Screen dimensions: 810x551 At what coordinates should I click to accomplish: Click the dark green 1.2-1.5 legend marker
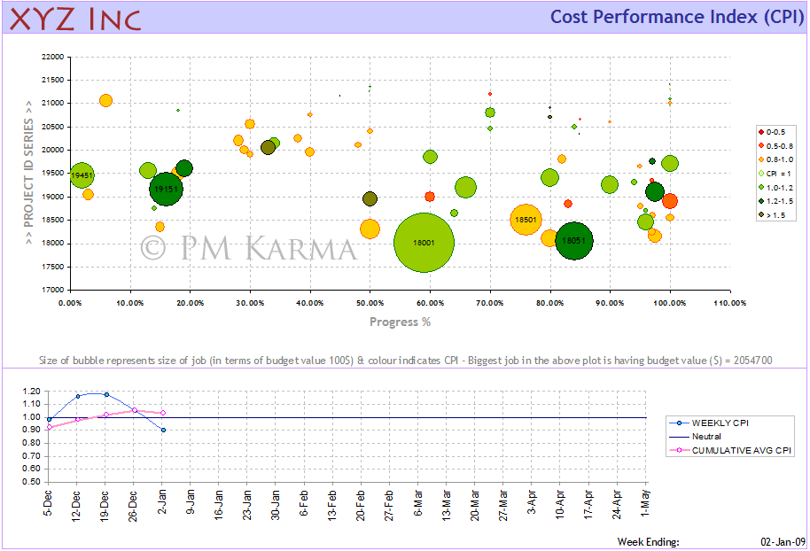coord(760,200)
